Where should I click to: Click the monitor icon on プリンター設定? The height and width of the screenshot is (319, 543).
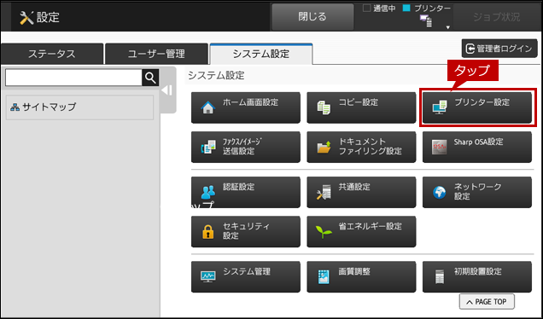tap(440, 107)
